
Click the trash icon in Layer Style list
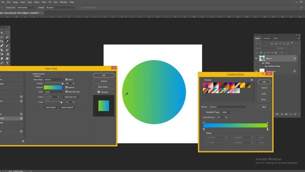23,141
